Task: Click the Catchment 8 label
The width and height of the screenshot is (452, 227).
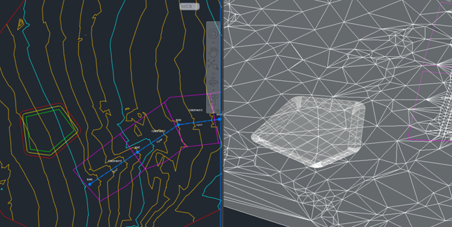Action: point(115,161)
